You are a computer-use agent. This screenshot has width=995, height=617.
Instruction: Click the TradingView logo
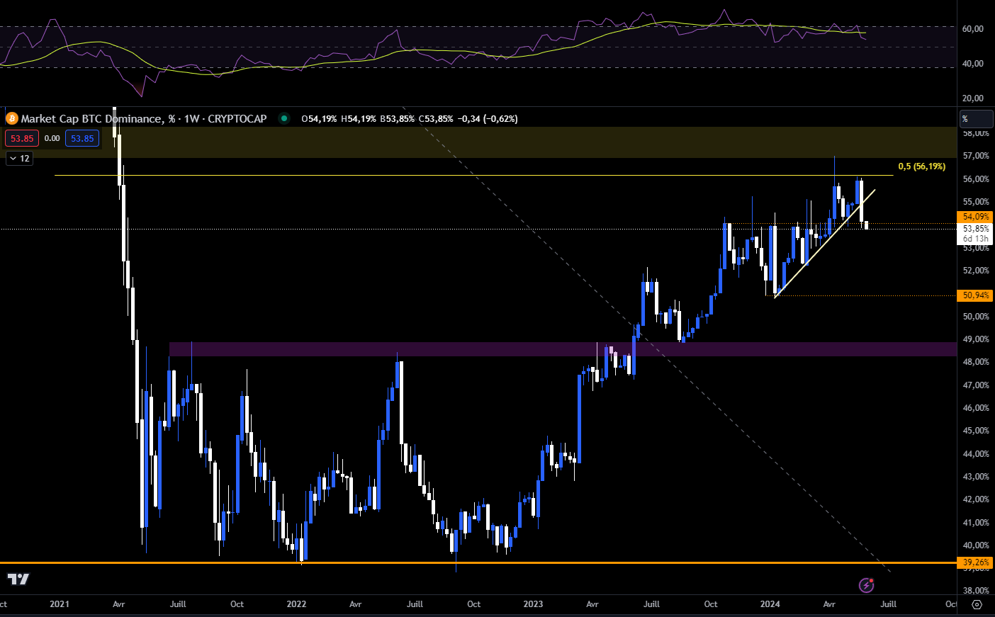[18, 579]
